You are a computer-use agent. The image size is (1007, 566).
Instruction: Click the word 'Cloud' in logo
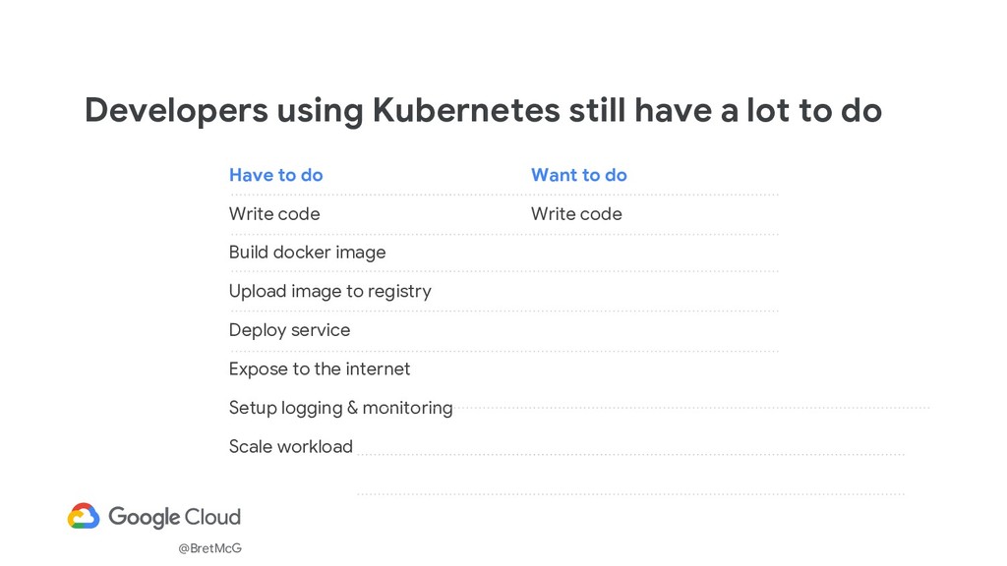[x=212, y=517]
